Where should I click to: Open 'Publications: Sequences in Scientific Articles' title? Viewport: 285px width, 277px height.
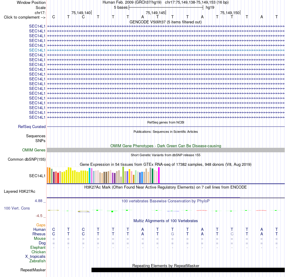pyautogui.click(x=166, y=132)
